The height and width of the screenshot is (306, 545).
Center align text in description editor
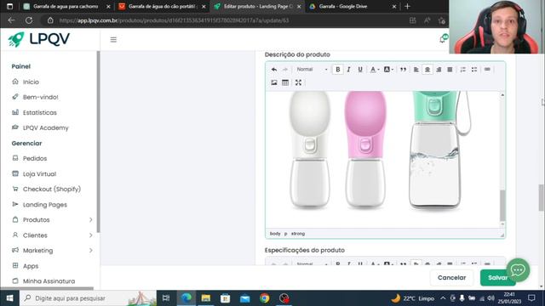[x=427, y=70]
